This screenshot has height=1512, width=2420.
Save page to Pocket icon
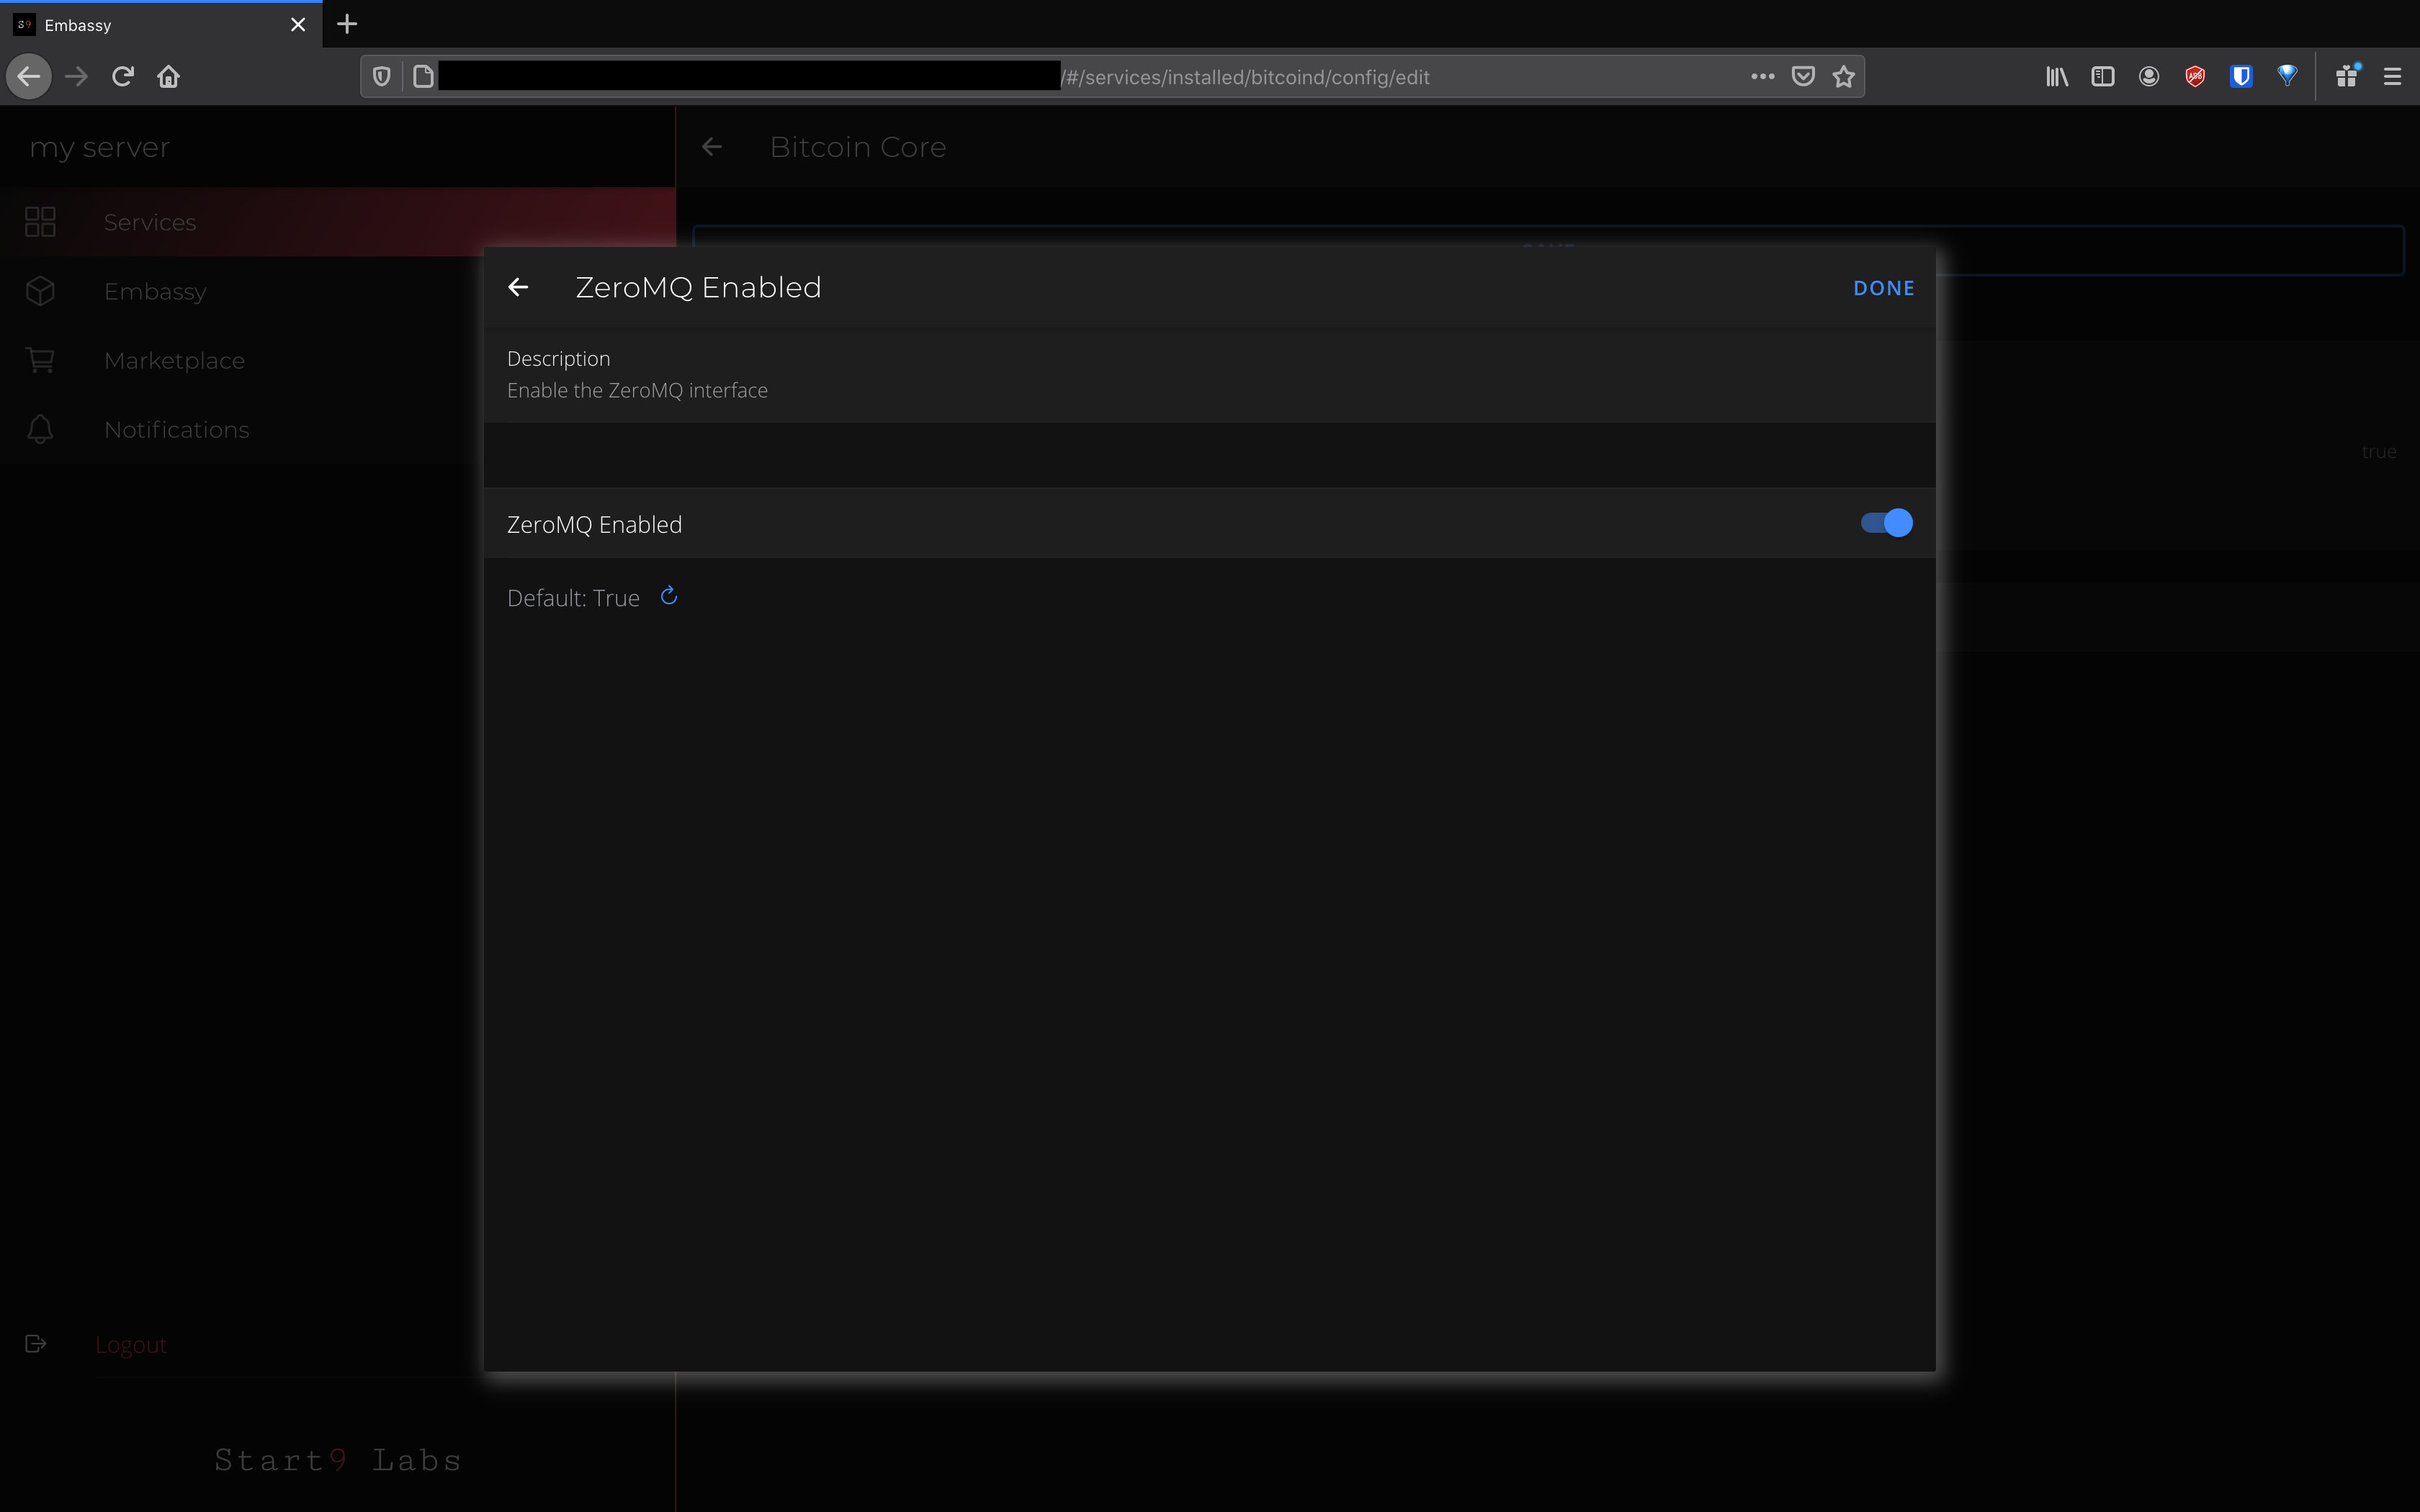[x=1803, y=77]
